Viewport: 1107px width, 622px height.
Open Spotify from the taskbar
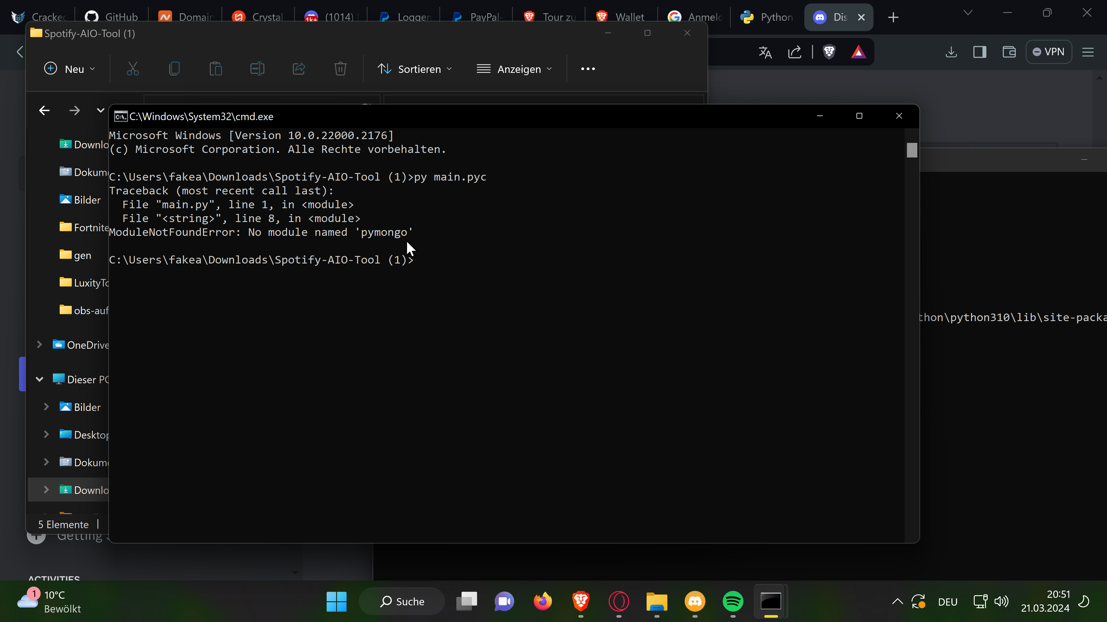coord(733,601)
